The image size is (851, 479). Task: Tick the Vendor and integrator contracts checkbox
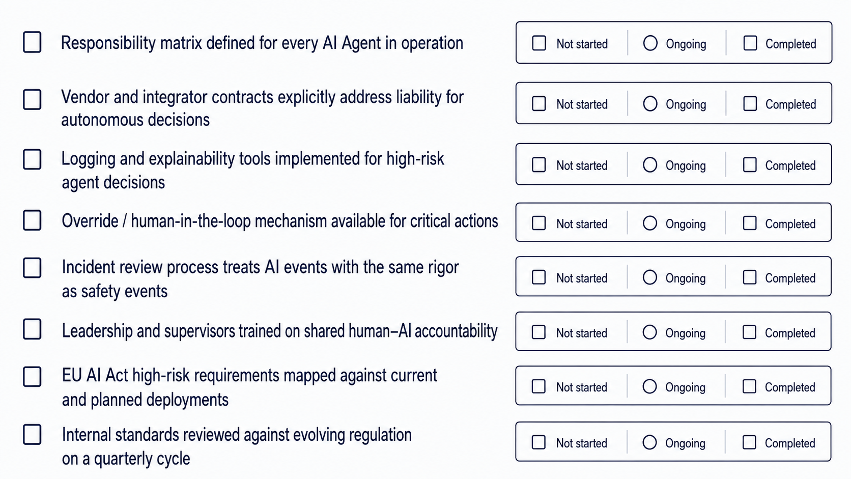32,100
